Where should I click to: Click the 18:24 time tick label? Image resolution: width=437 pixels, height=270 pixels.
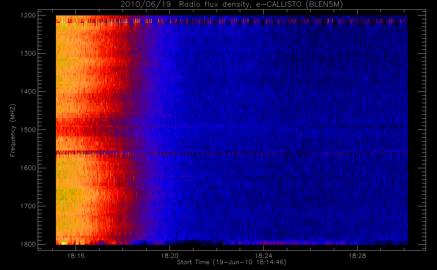pyautogui.click(x=263, y=256)
